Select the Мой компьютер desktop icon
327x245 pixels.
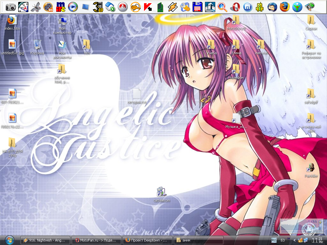click(62, 25)
